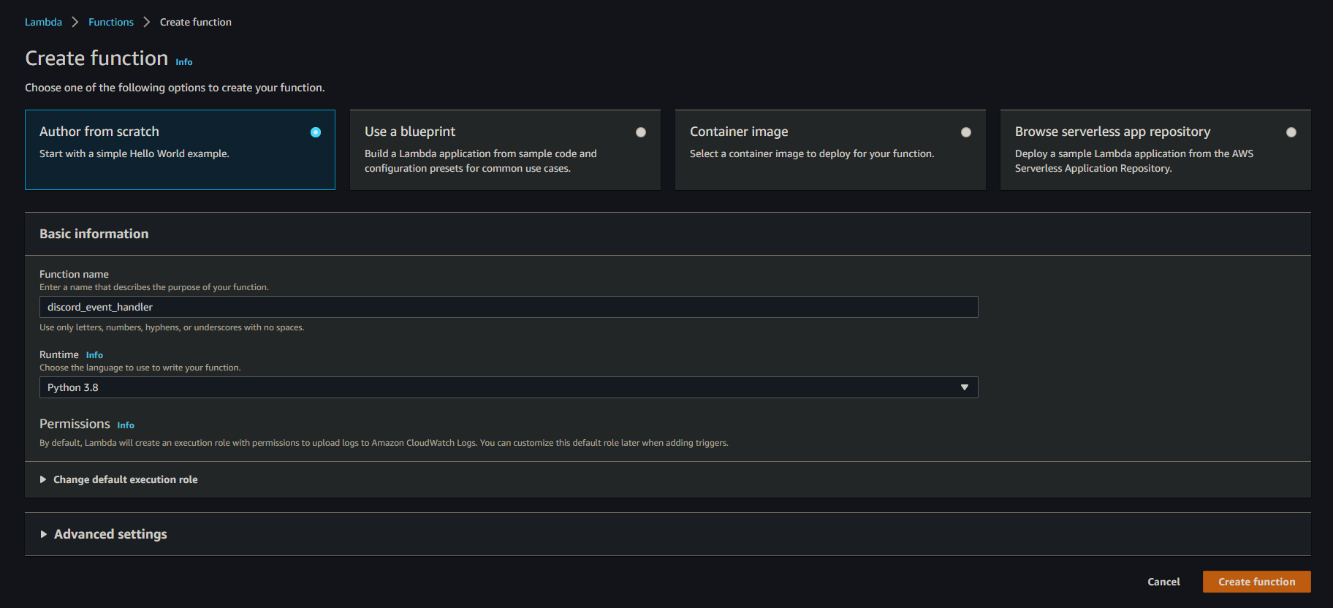Viewport: 1333px width, 608px height.
Task: Open Info link beside Permissions heading
Action: (x=126, y=425)
